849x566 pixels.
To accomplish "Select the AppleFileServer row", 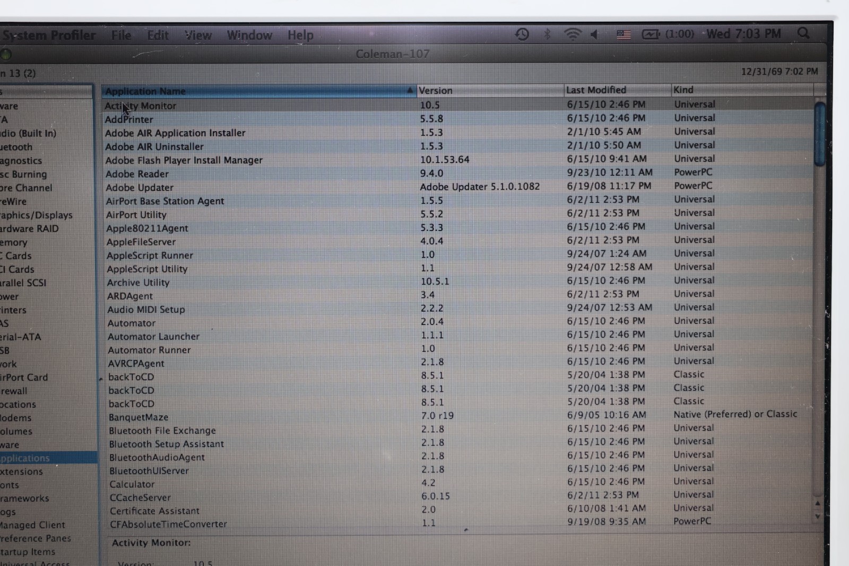I will click(x=457, y=241).
